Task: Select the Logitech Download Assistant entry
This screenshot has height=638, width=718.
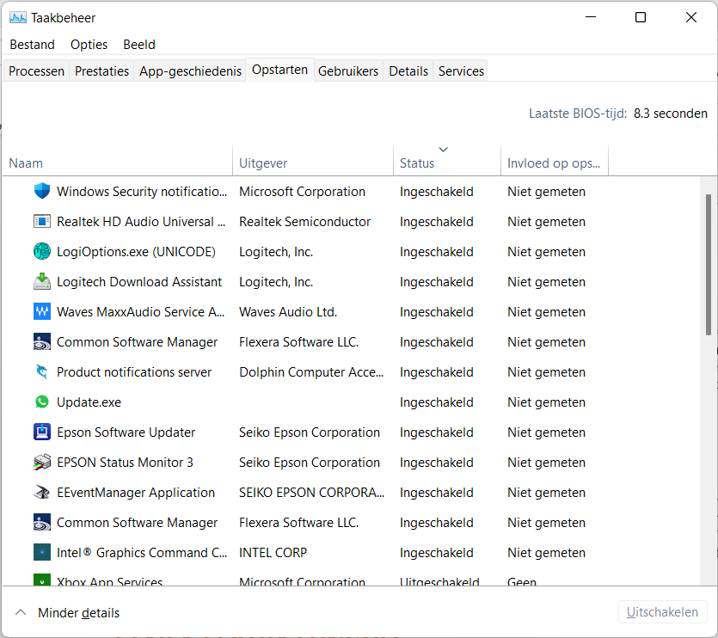Action: (x=139, y=282)
